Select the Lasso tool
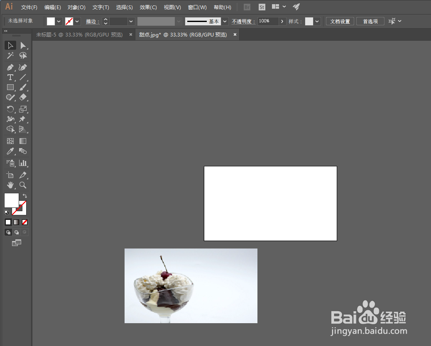 coord(23,56)
